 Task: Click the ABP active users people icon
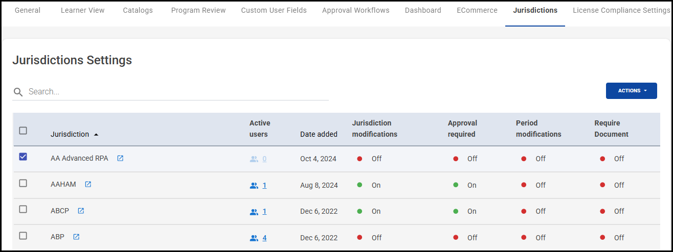point(254,238)
